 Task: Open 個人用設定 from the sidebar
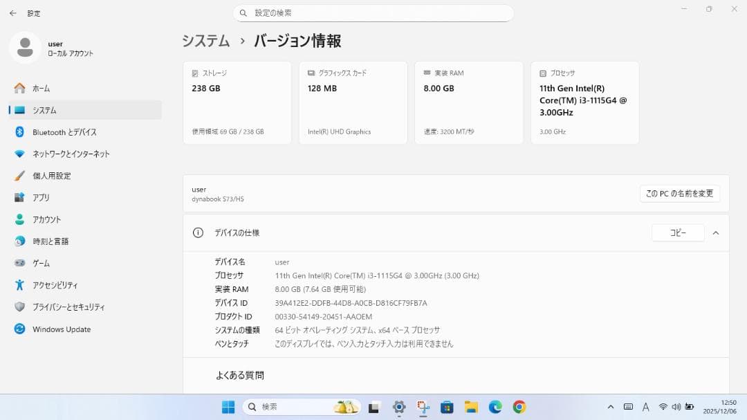pos(59,176)
